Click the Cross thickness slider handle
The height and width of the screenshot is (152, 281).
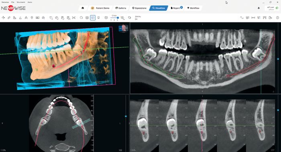tap(118, 18)
